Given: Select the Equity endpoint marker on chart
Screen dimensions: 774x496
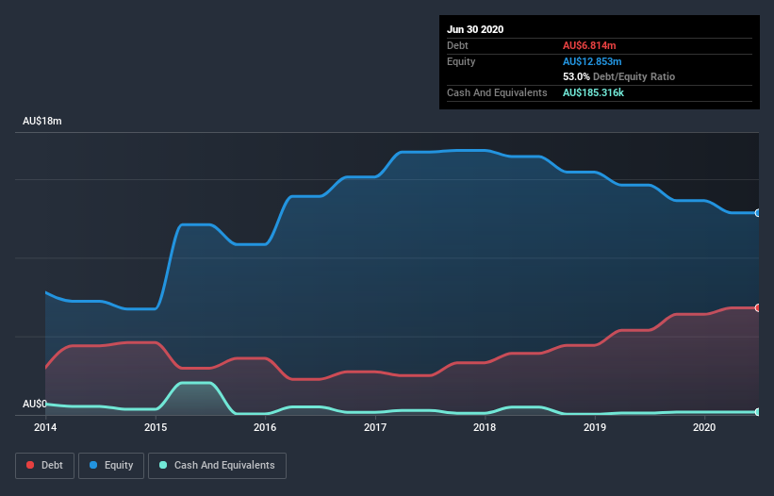Looking at the screenshot, I should 758,213.
